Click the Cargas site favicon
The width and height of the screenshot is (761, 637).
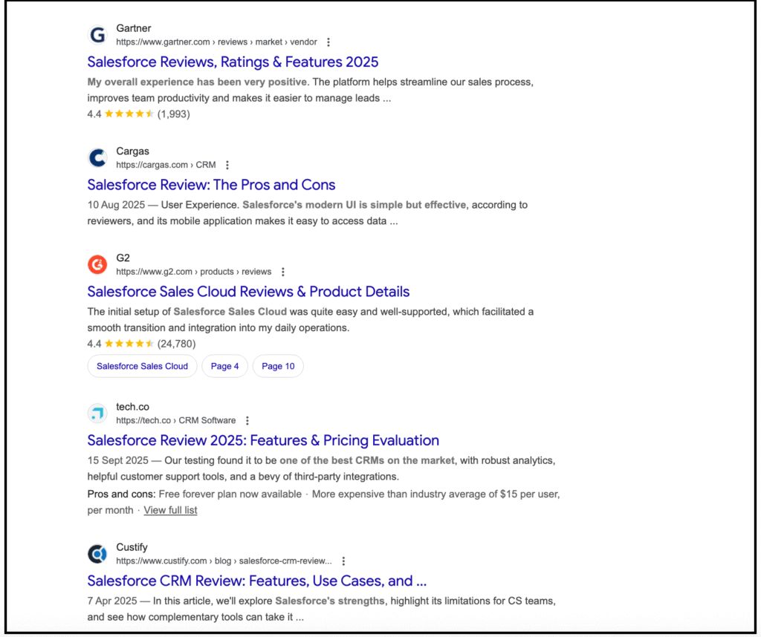[97, 157]
